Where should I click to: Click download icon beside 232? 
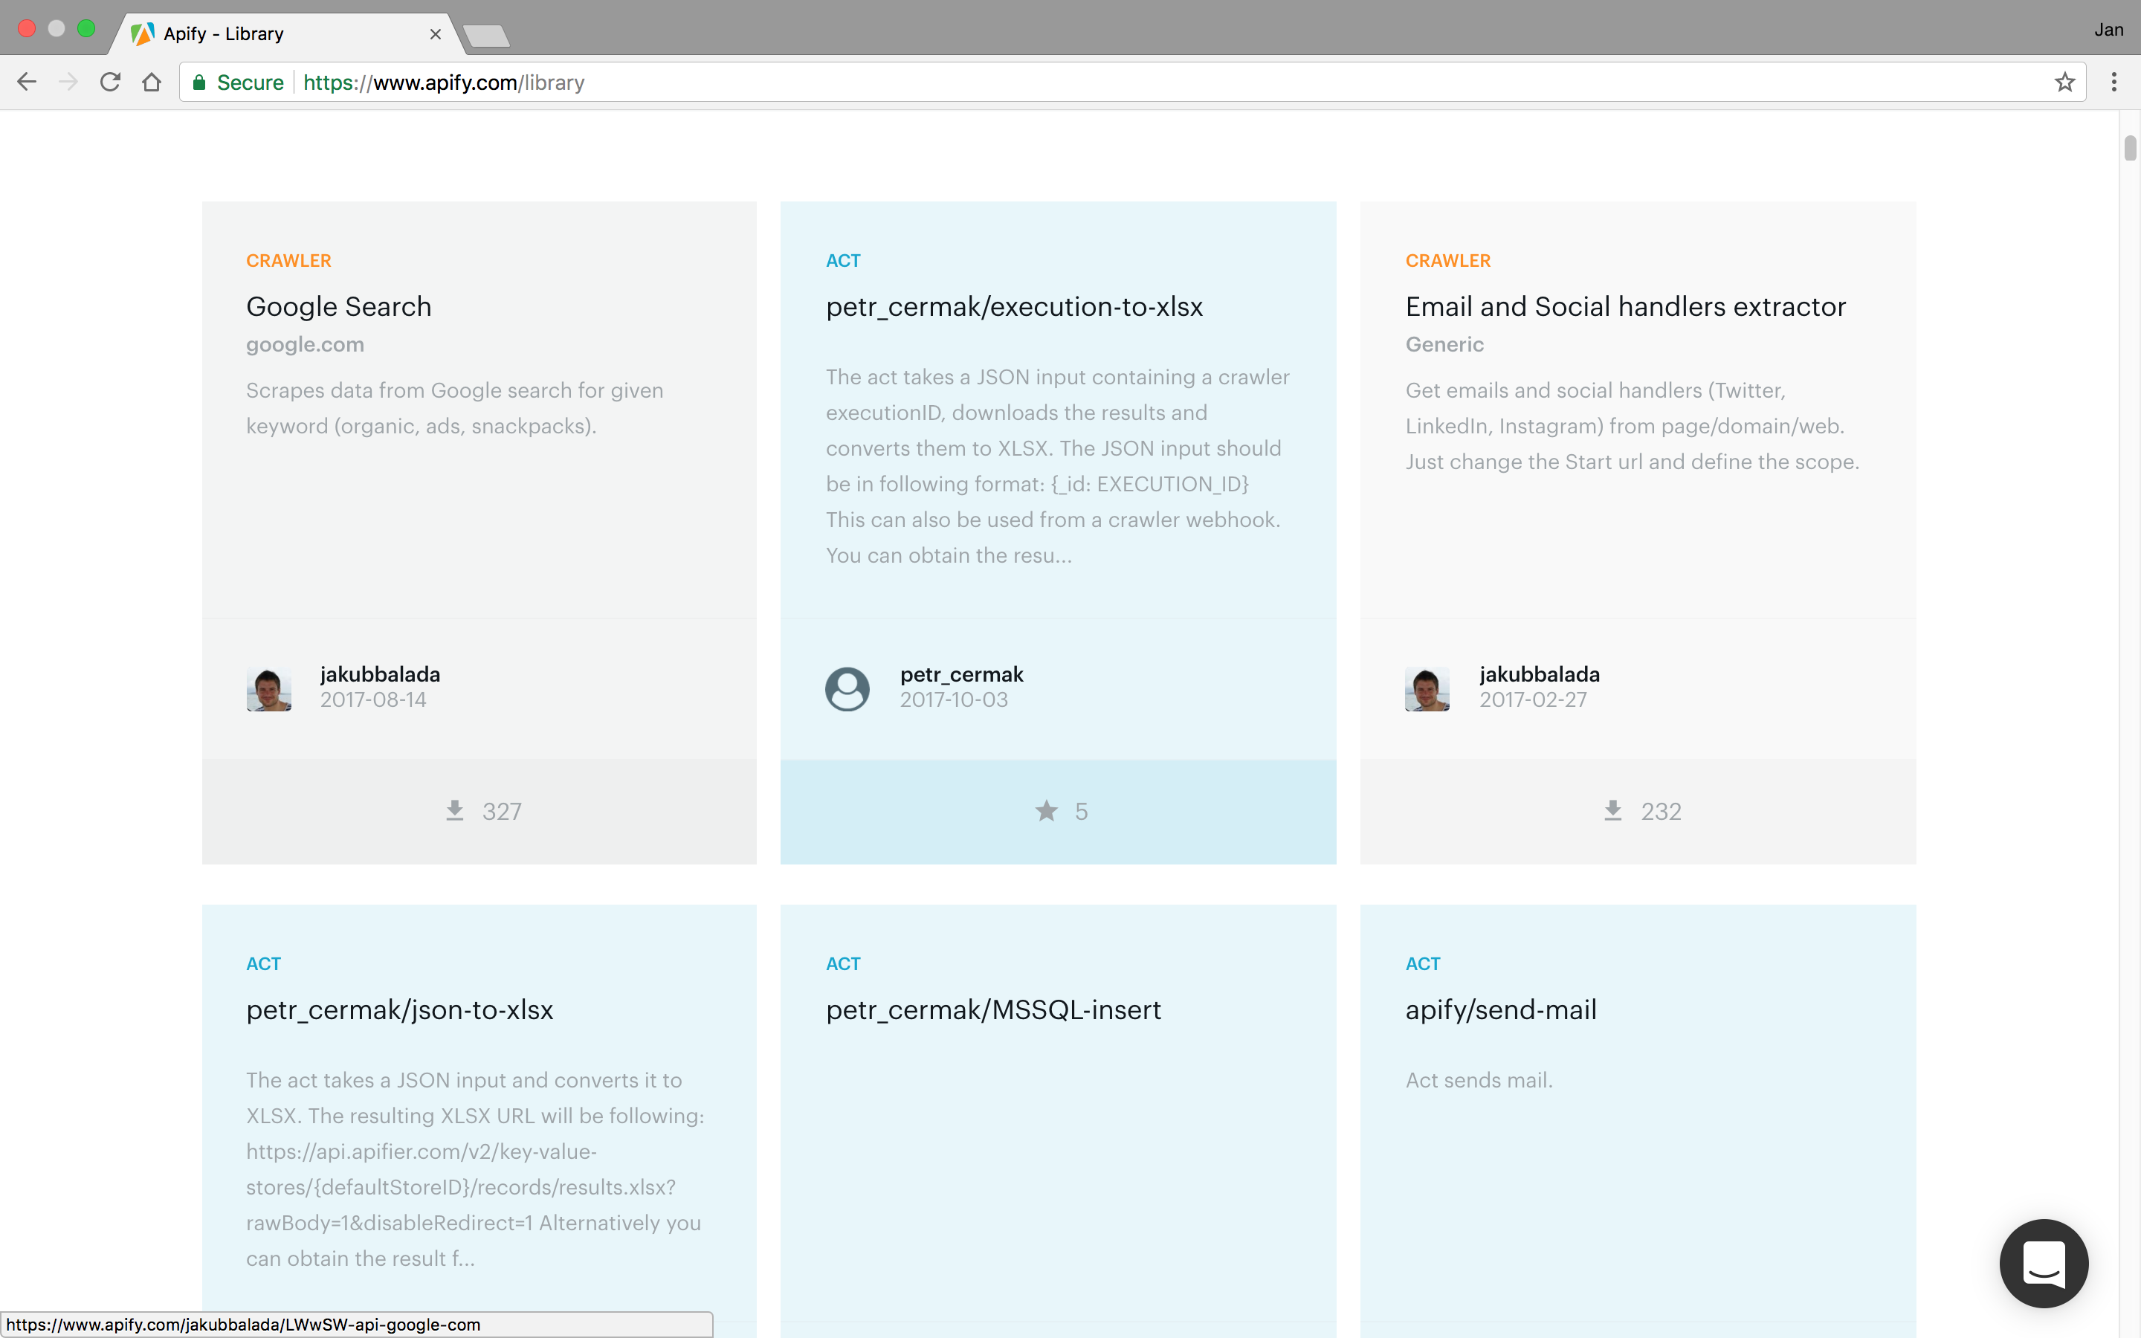(x=1613, y=810)
